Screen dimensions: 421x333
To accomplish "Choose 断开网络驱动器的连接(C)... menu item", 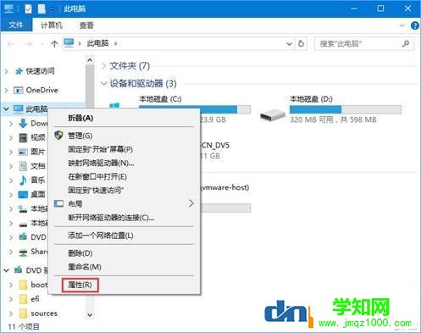I will [x=111, y=218].
